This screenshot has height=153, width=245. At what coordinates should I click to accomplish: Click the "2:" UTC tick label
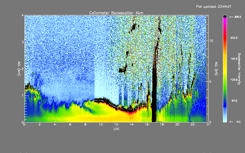click(40, 125)
